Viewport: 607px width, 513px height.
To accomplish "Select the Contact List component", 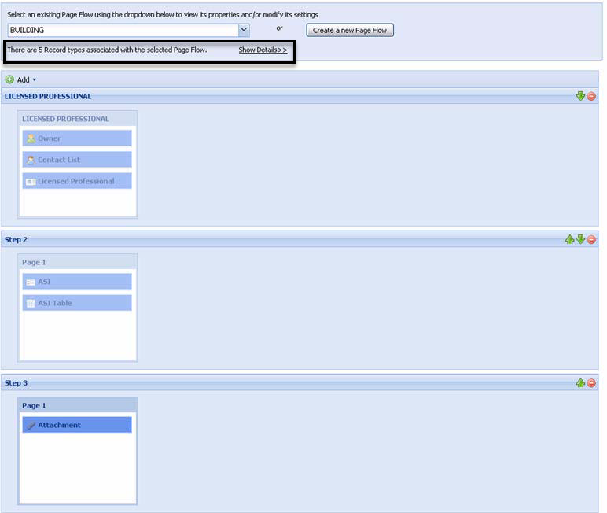I will (x=77, y=160).
